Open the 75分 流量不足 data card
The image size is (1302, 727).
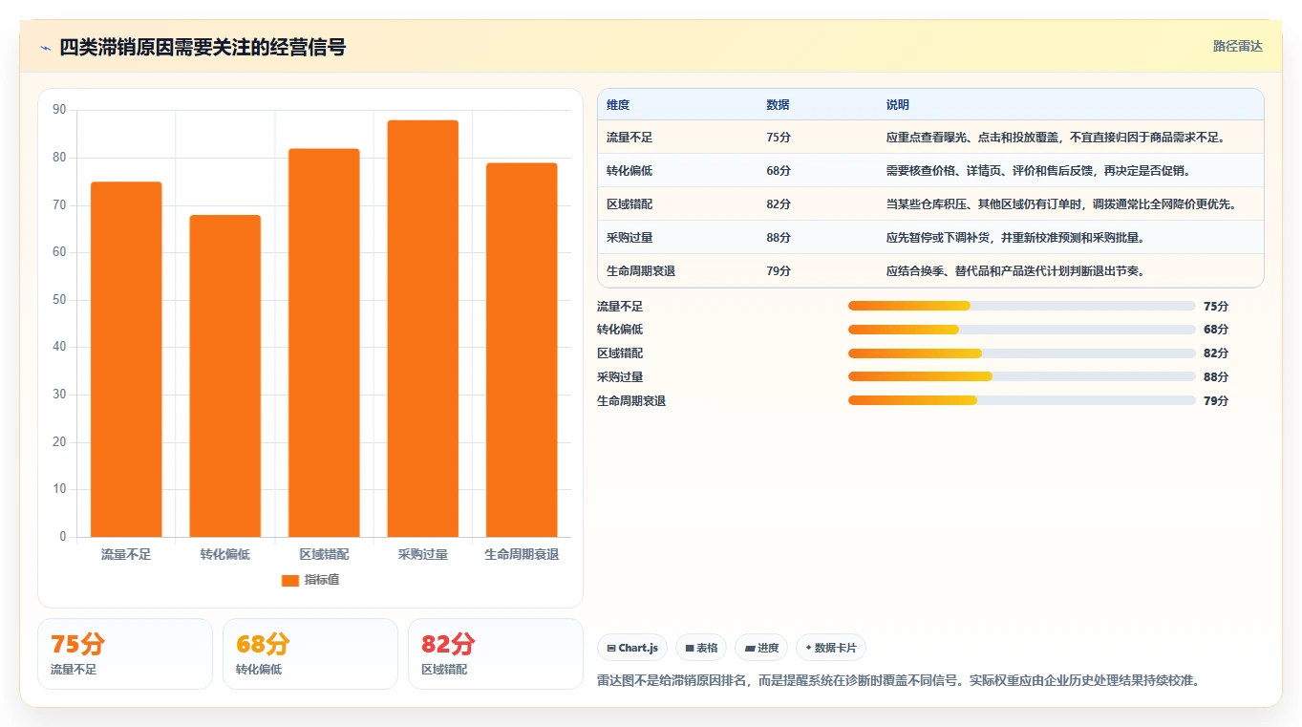coord(125,653)
